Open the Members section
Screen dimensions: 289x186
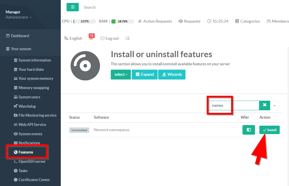coord(278,21)
